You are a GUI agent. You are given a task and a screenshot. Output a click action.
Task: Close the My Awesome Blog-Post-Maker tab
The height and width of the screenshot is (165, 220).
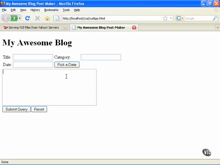tap(134, 27)
